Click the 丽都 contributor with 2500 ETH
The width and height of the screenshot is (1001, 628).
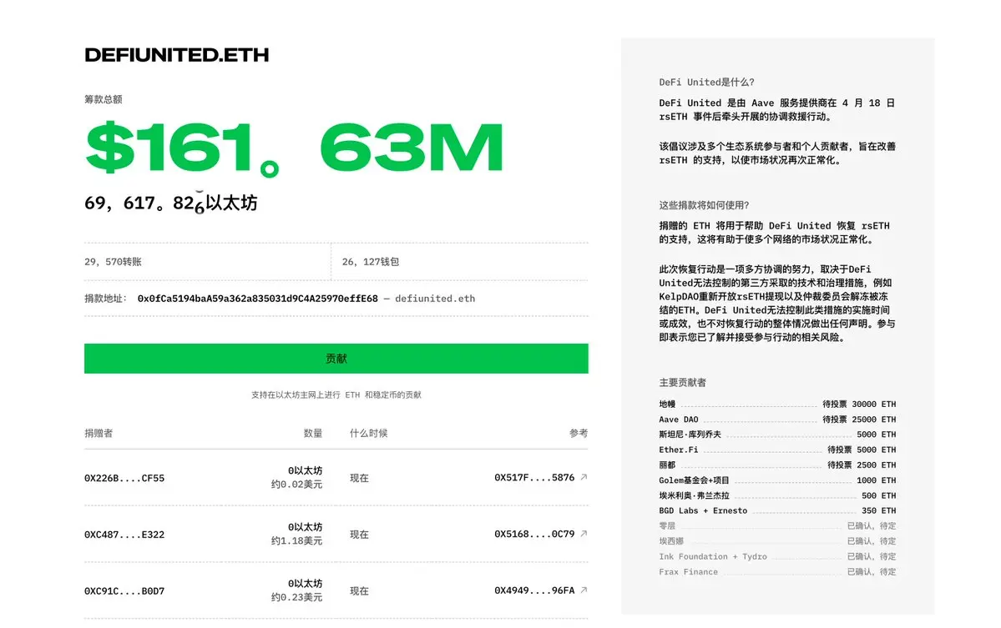click(x=777, y=465)
